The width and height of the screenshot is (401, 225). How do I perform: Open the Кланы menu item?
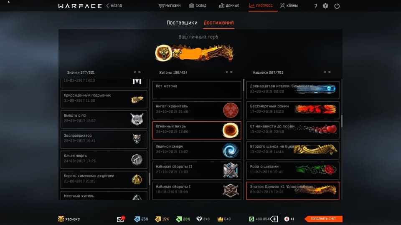coord(289,5)
